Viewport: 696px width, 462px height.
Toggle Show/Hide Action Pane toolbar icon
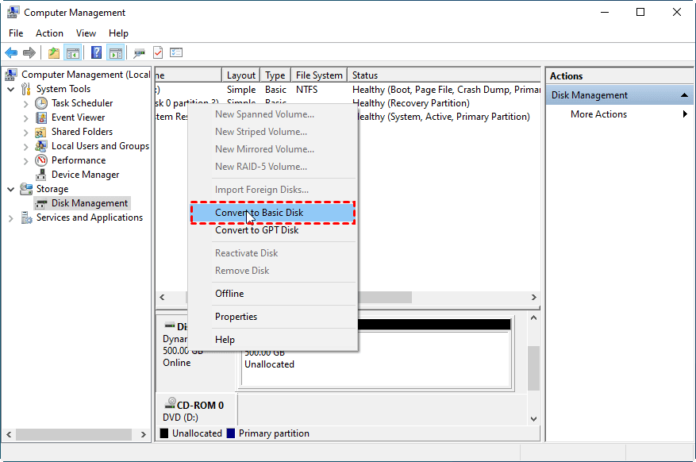pyautogui.click(x=116, y=53)
